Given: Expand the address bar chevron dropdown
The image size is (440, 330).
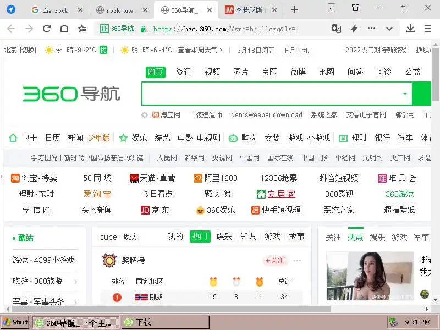Looking at the screenshot, I should 389,29.
